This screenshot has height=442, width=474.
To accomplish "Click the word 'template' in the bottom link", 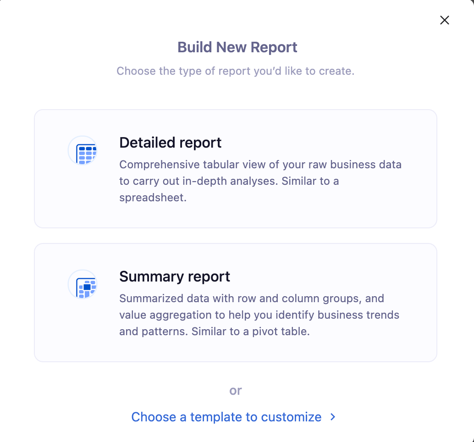I will point(216,417).
